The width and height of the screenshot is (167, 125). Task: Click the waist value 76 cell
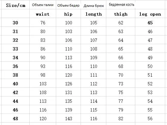click(43, 22)
